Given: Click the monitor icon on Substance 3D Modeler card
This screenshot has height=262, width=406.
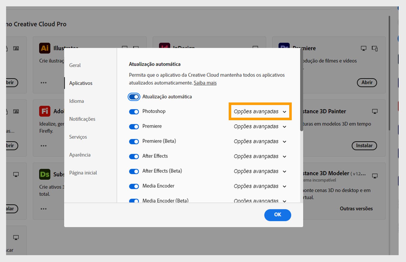Looking at the screenshot, I should pos(375,176).
